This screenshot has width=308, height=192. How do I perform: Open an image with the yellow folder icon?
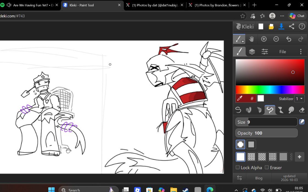pyautogui.click(x=271, y=27)
